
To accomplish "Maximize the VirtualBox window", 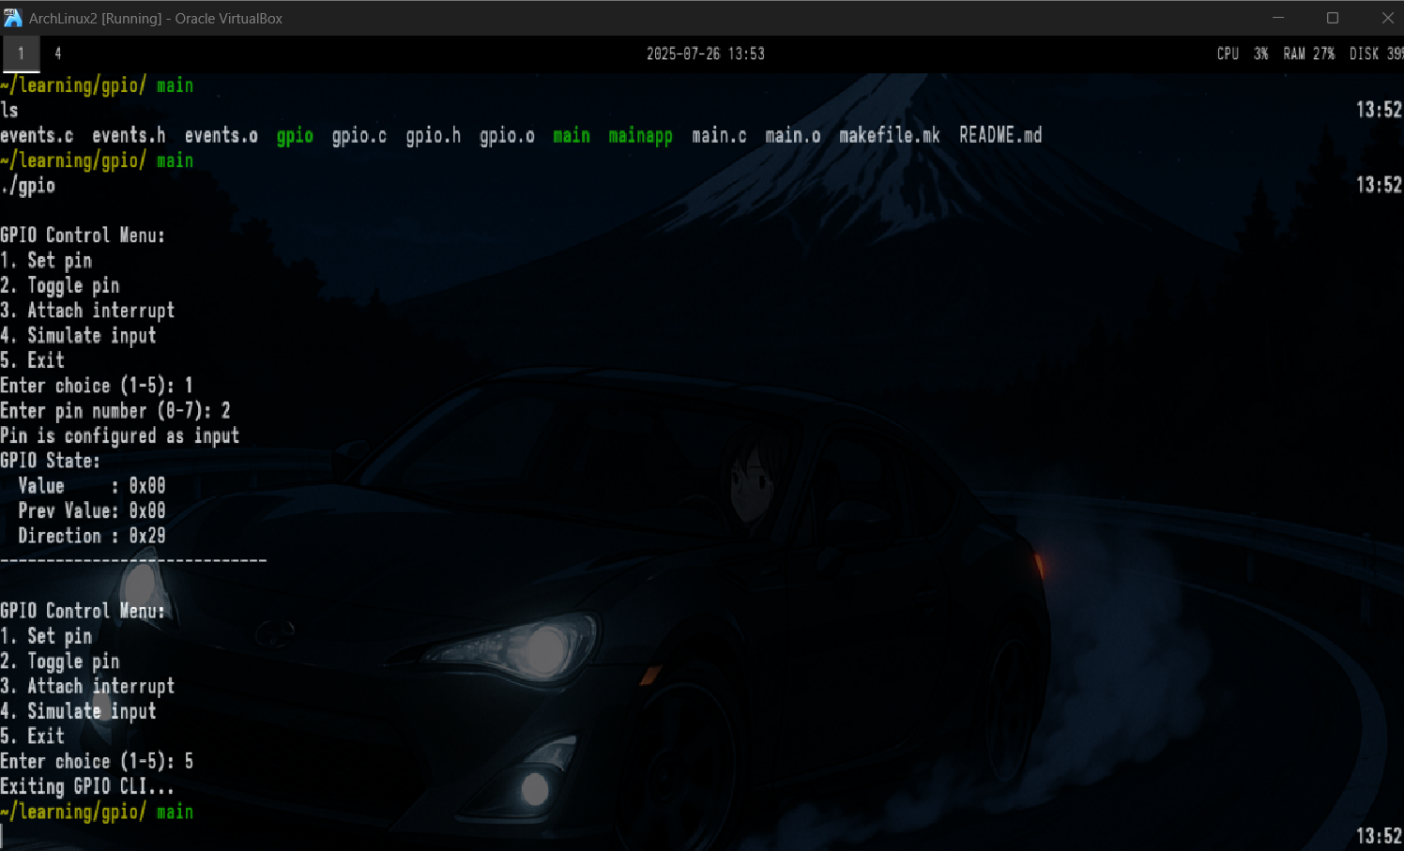I will 1333,18.
